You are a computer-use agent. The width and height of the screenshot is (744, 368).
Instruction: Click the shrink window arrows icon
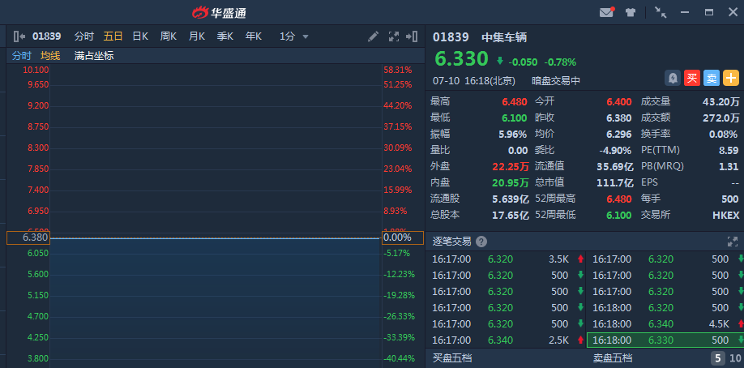661,12
